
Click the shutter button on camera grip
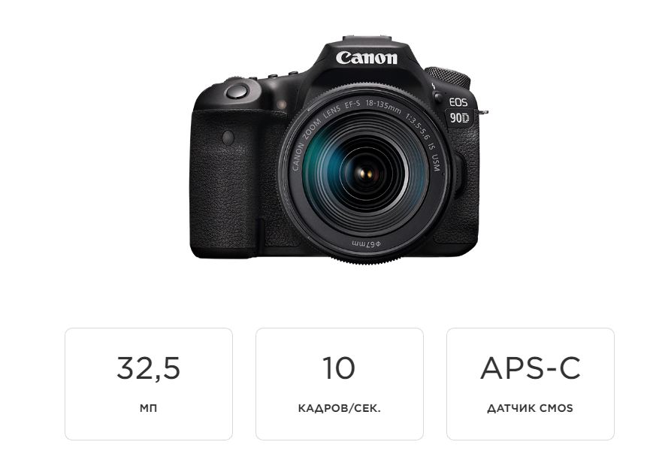point(237,91)
